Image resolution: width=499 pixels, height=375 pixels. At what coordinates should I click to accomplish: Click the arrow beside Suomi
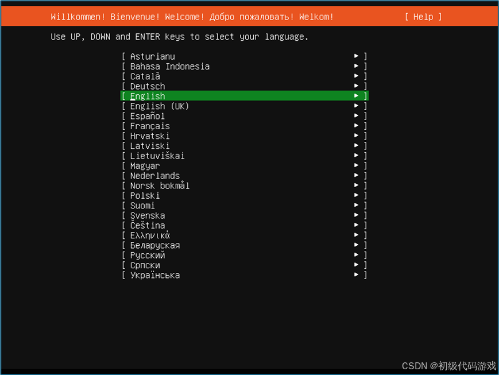(356, 205)
